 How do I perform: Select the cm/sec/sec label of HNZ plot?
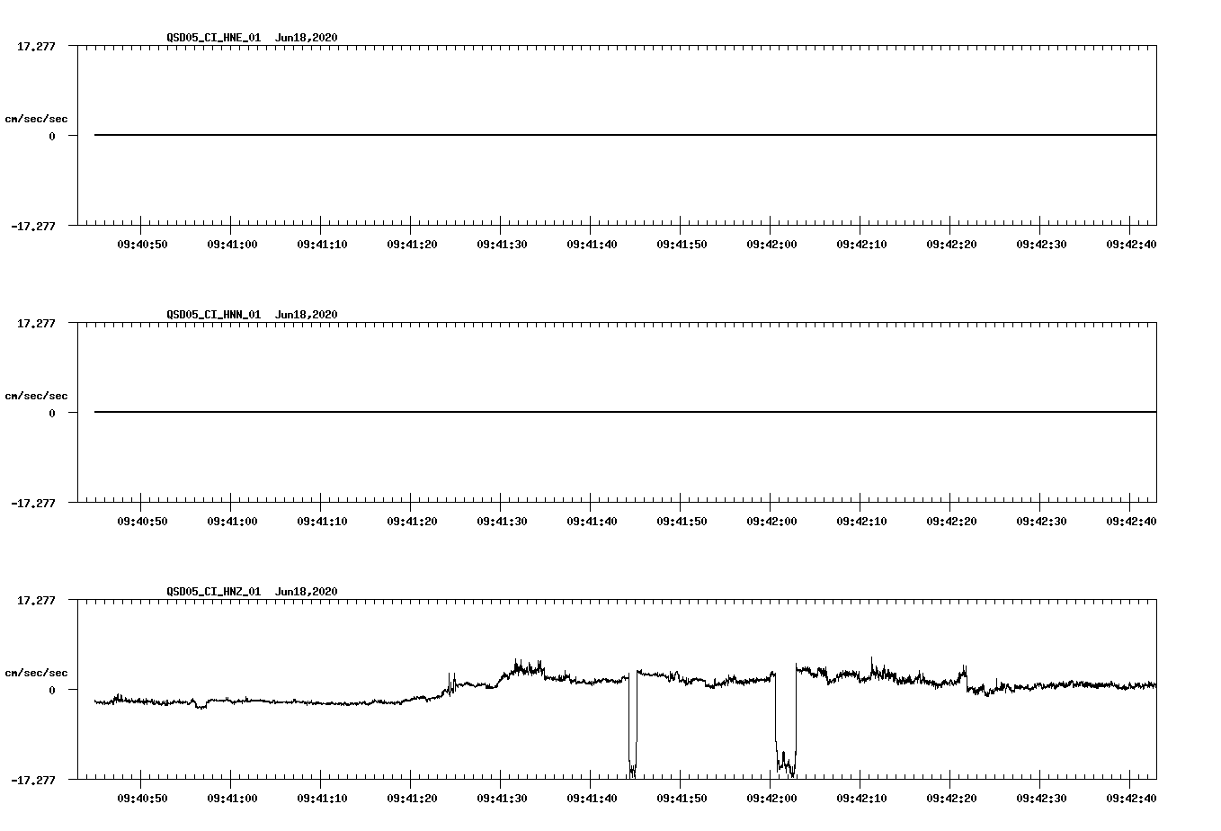point(37,673)
